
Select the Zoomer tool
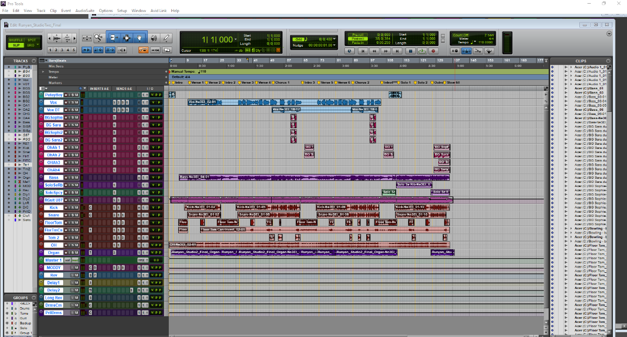(x=98, y=38)
